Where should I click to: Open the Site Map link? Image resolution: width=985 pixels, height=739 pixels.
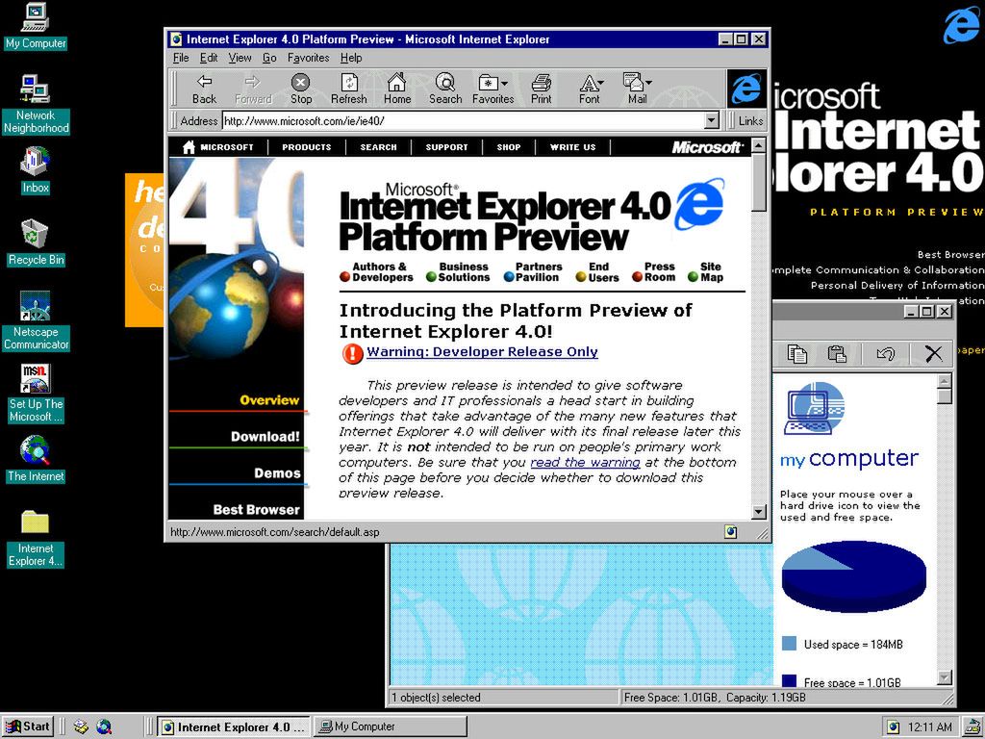[x=705, y=271]
